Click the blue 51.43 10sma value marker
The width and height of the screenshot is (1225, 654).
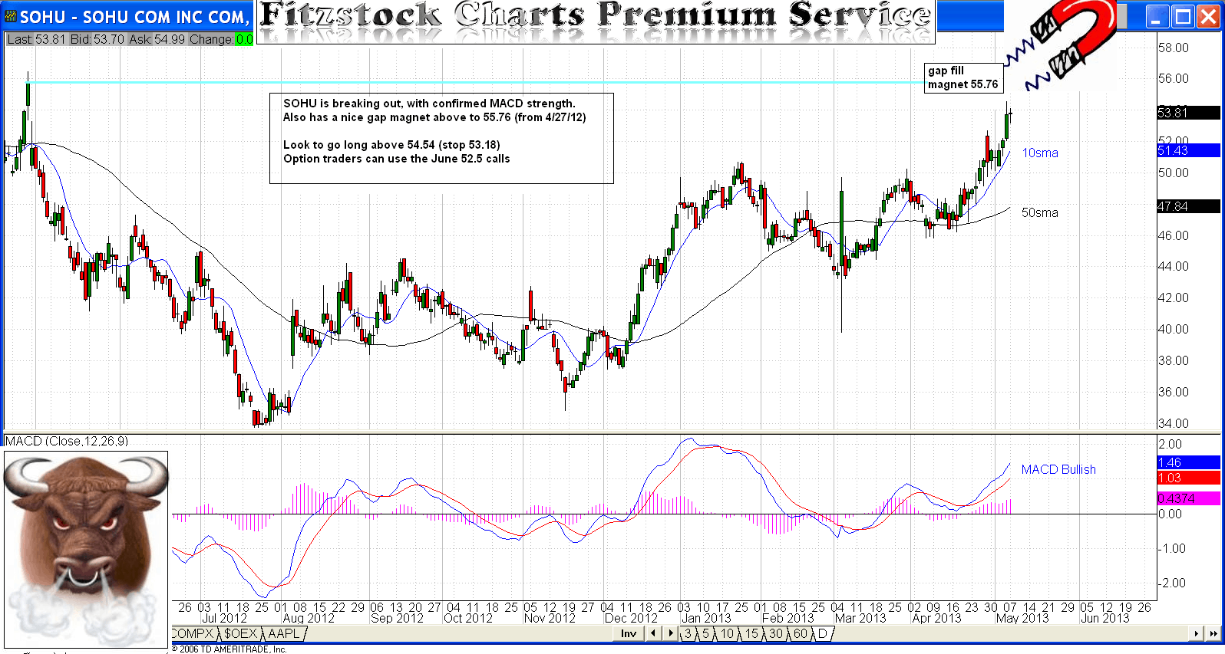(x=1188, y=150)
